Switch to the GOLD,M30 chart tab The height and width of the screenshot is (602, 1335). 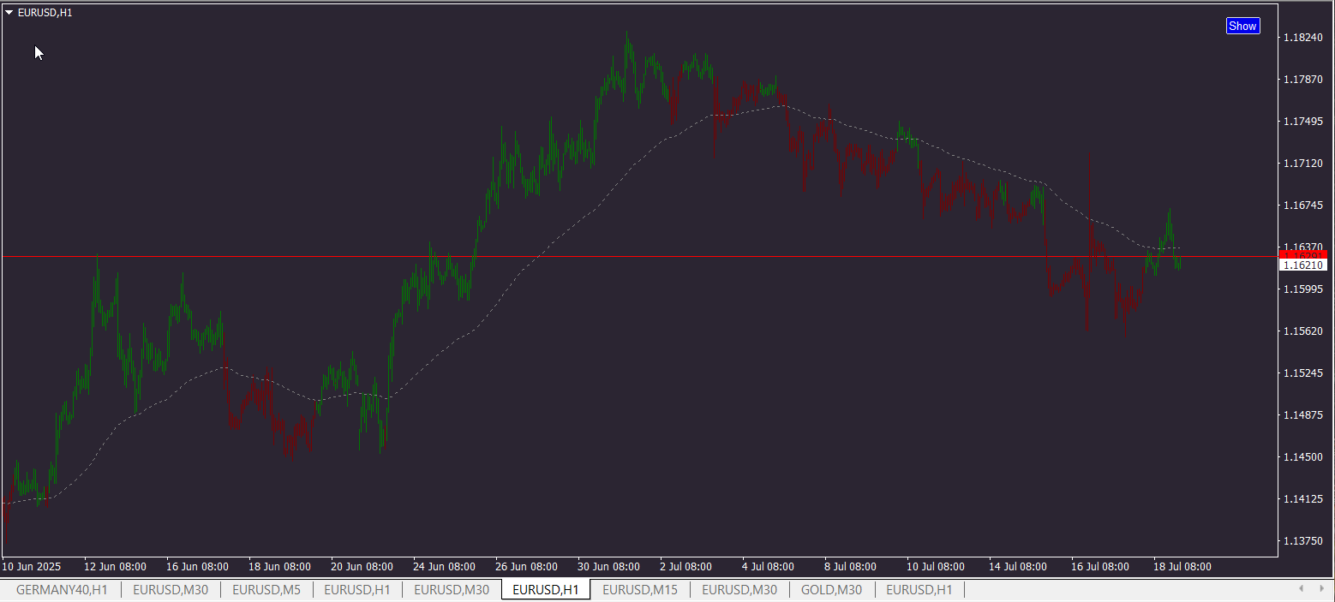(831, 589)
